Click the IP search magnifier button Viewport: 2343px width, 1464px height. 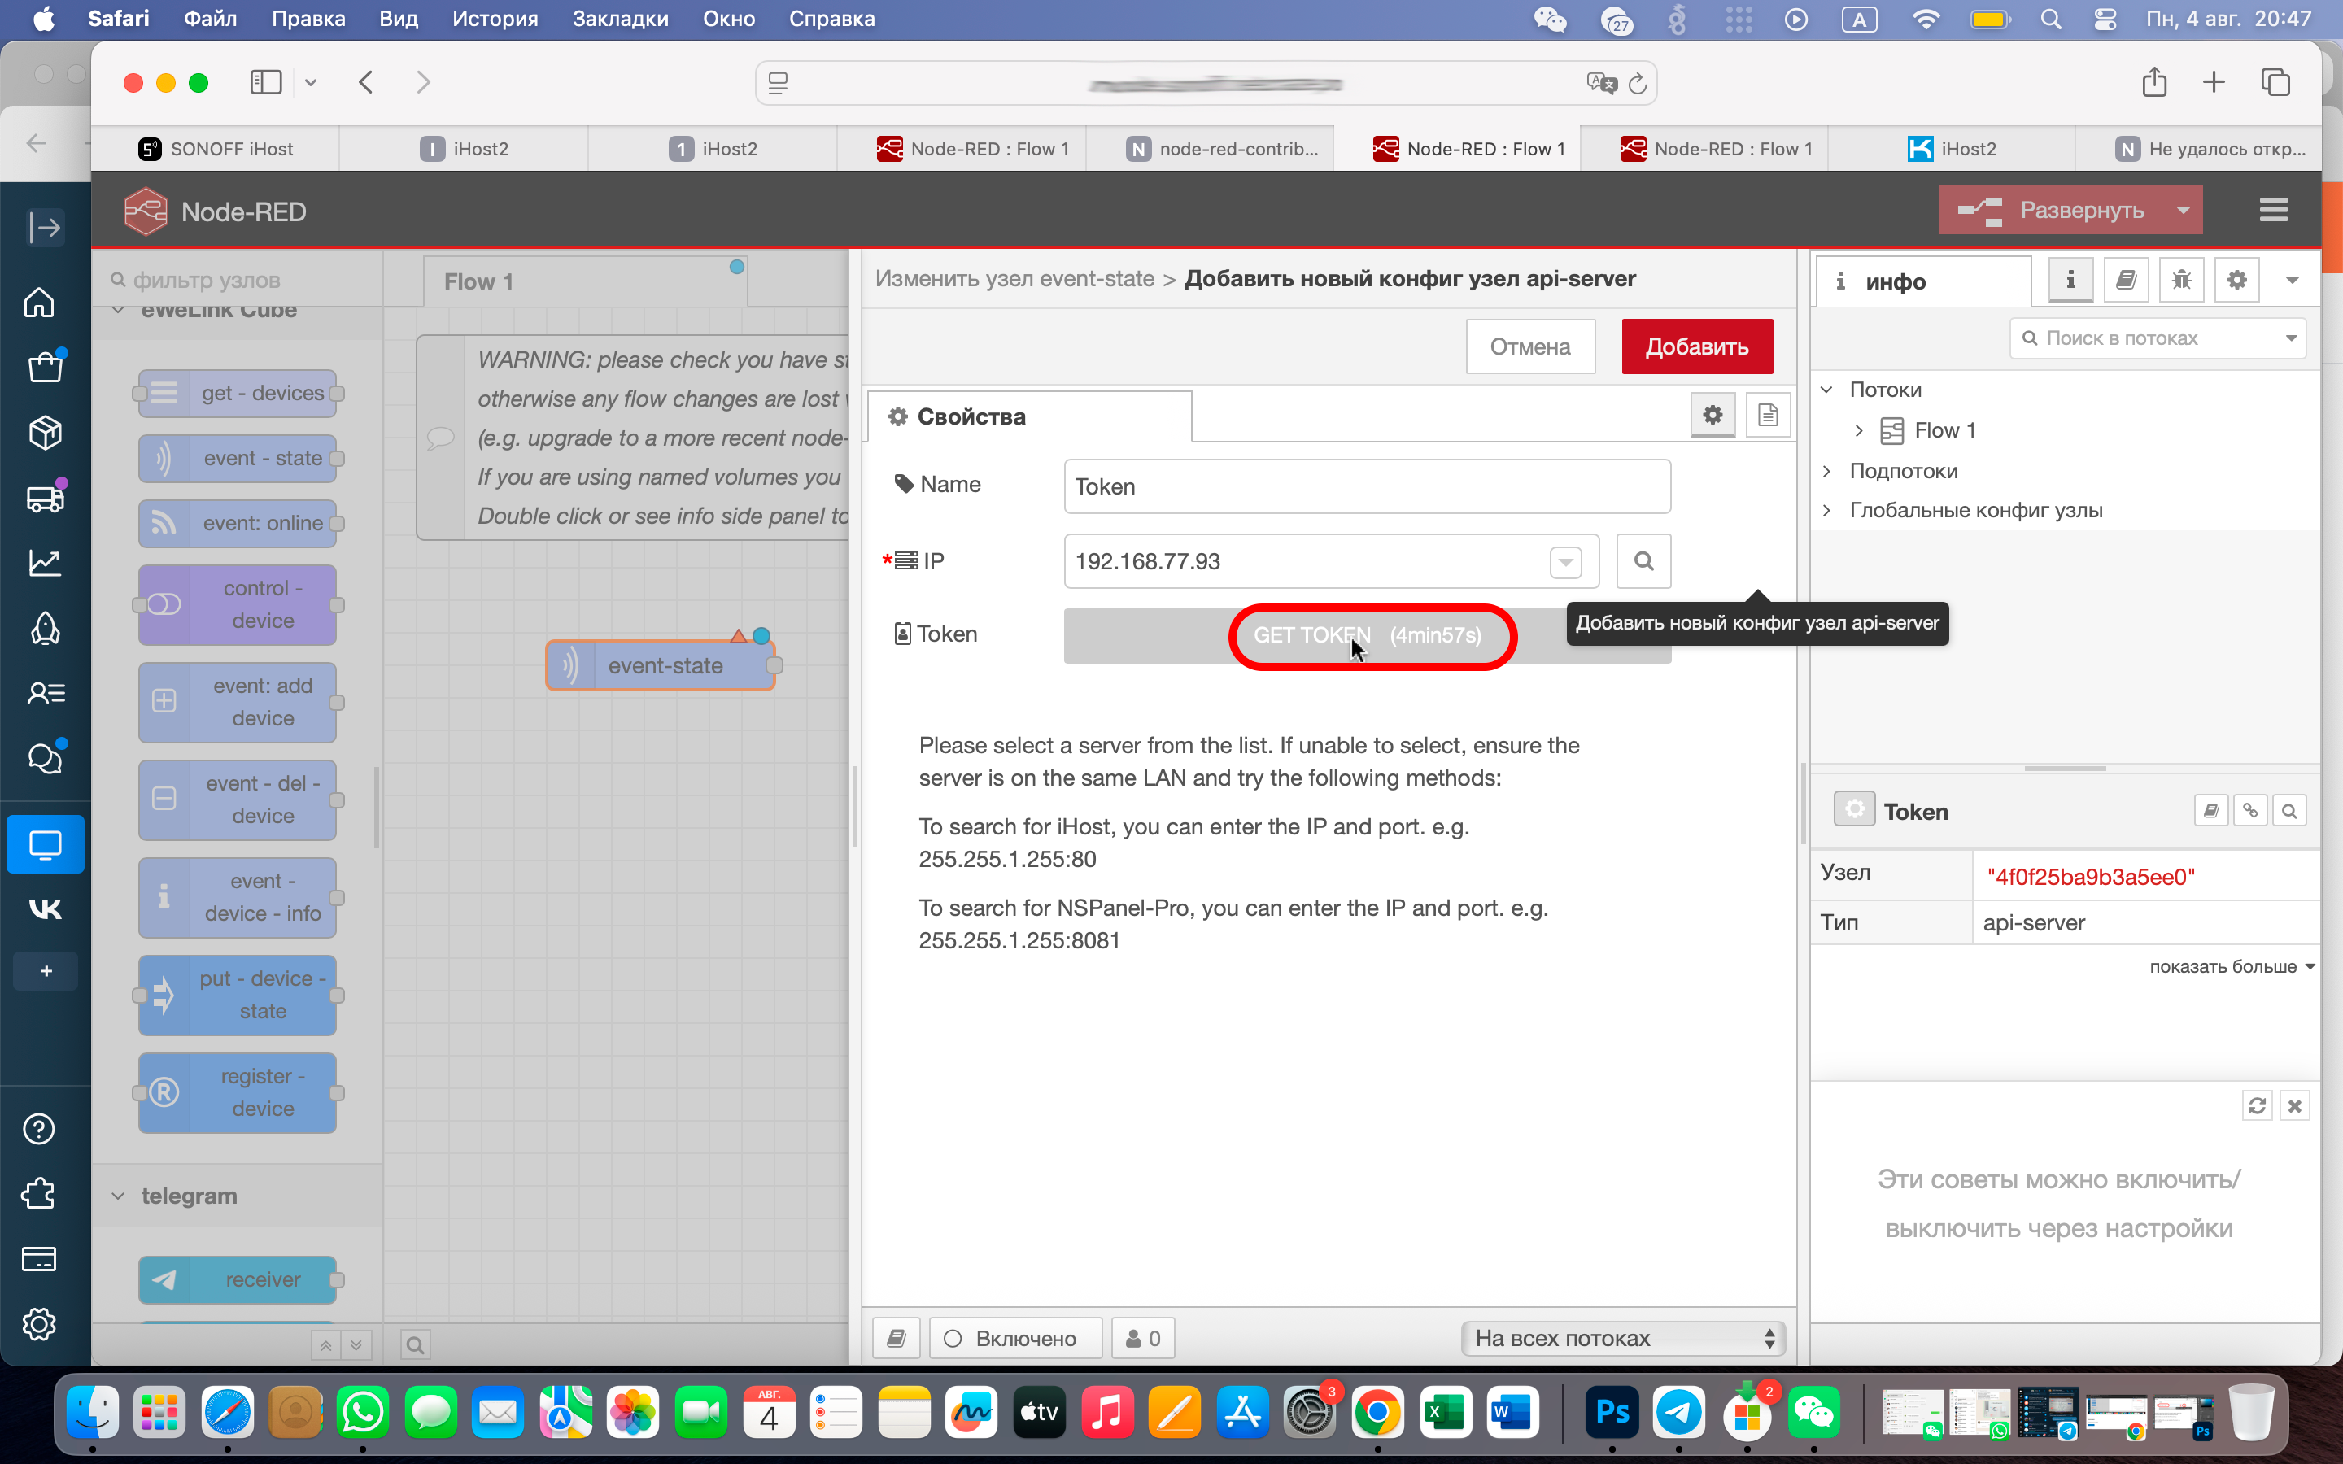[1643, 560]
